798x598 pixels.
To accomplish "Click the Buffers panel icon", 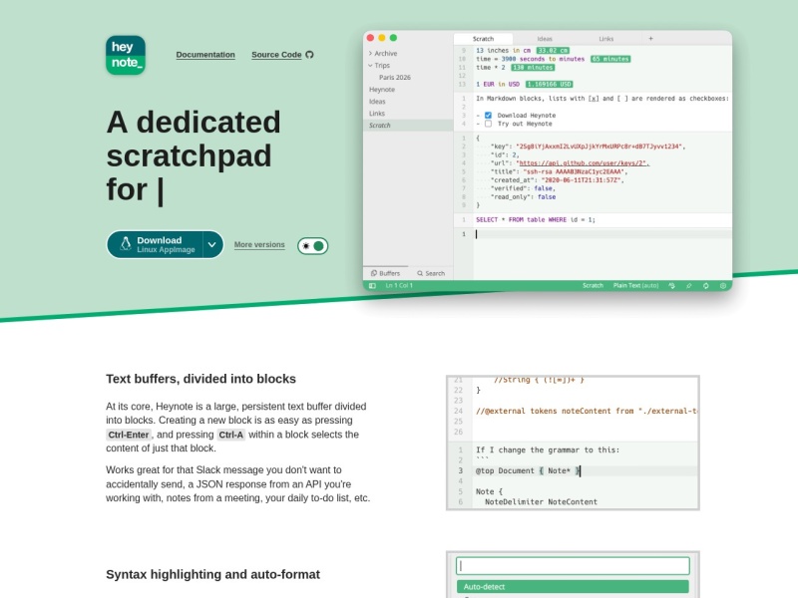I will click(373, 273).
